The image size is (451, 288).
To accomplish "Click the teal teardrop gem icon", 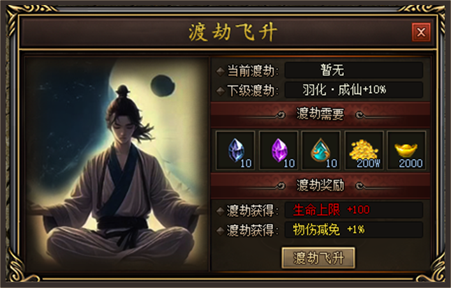I will (321, 150).
